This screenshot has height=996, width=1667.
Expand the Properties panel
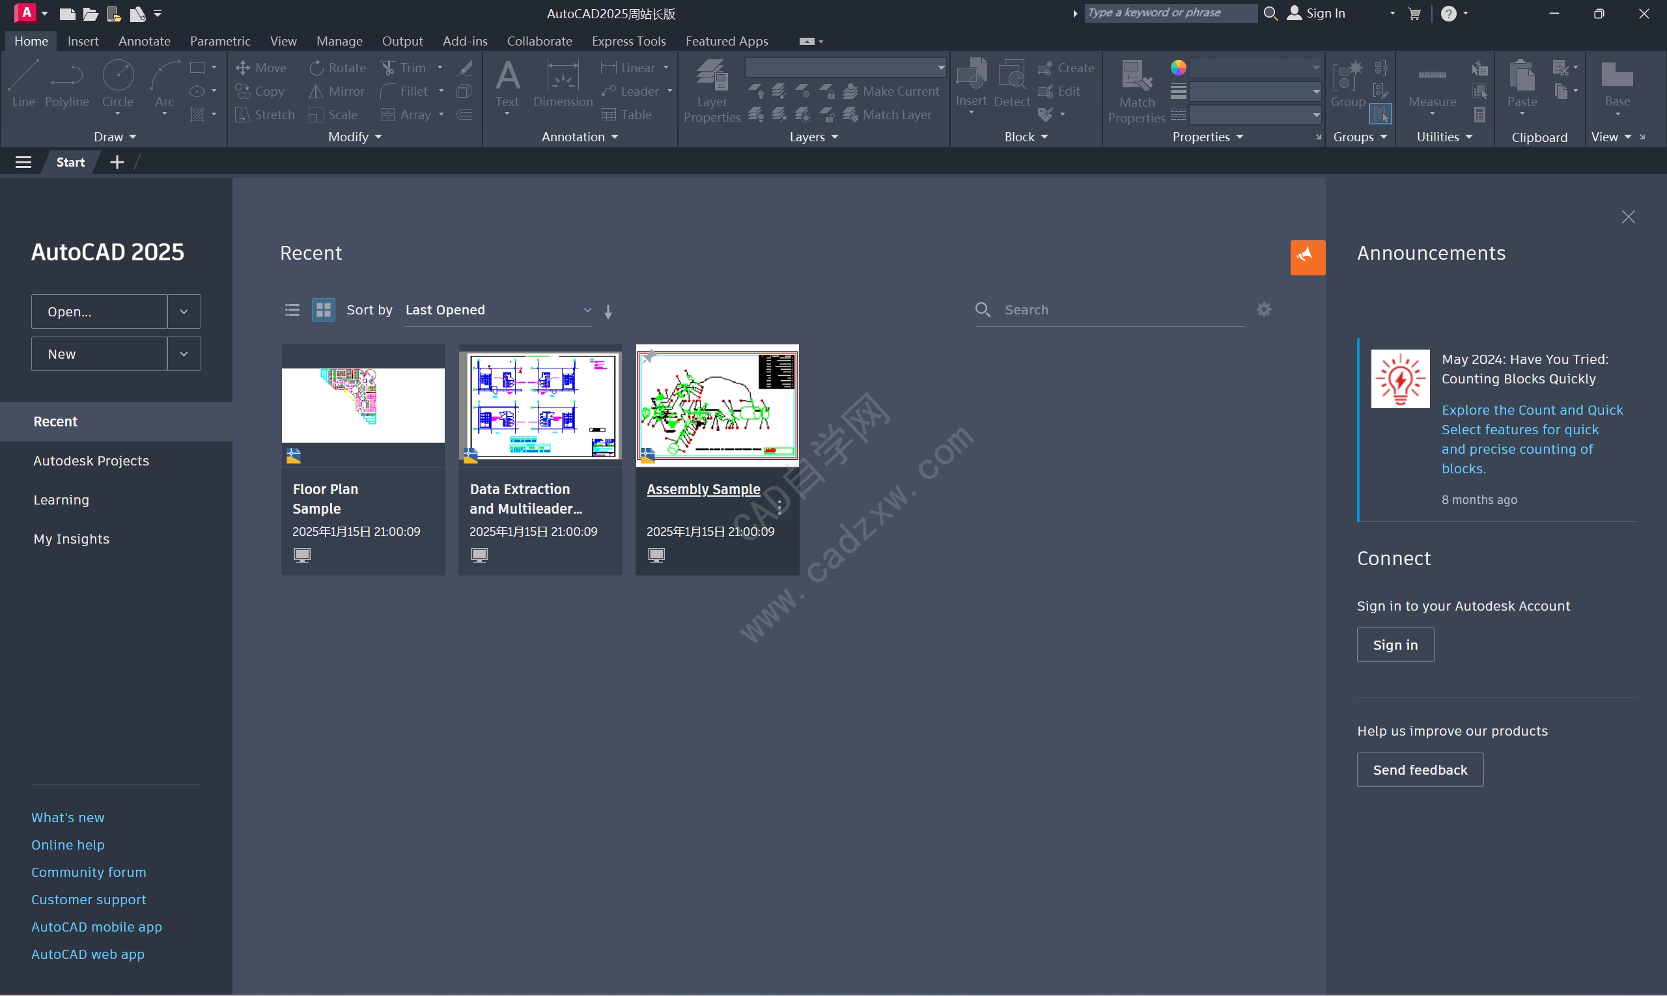click(x=1207, y=137)
